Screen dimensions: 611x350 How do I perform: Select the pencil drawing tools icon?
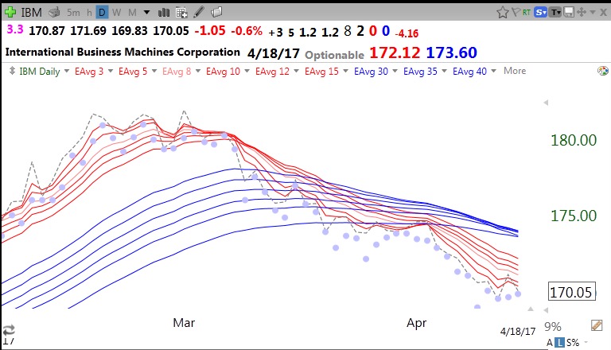199,12
